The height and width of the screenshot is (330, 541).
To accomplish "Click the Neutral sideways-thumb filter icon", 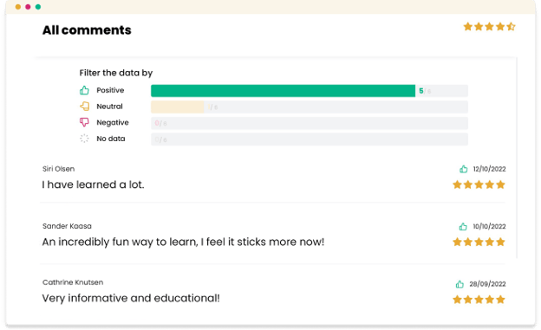I will [84, 107].
